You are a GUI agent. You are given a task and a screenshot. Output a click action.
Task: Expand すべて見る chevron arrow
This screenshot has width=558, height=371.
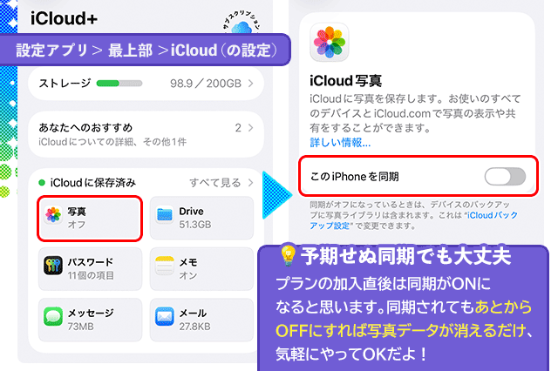[251, 183]
